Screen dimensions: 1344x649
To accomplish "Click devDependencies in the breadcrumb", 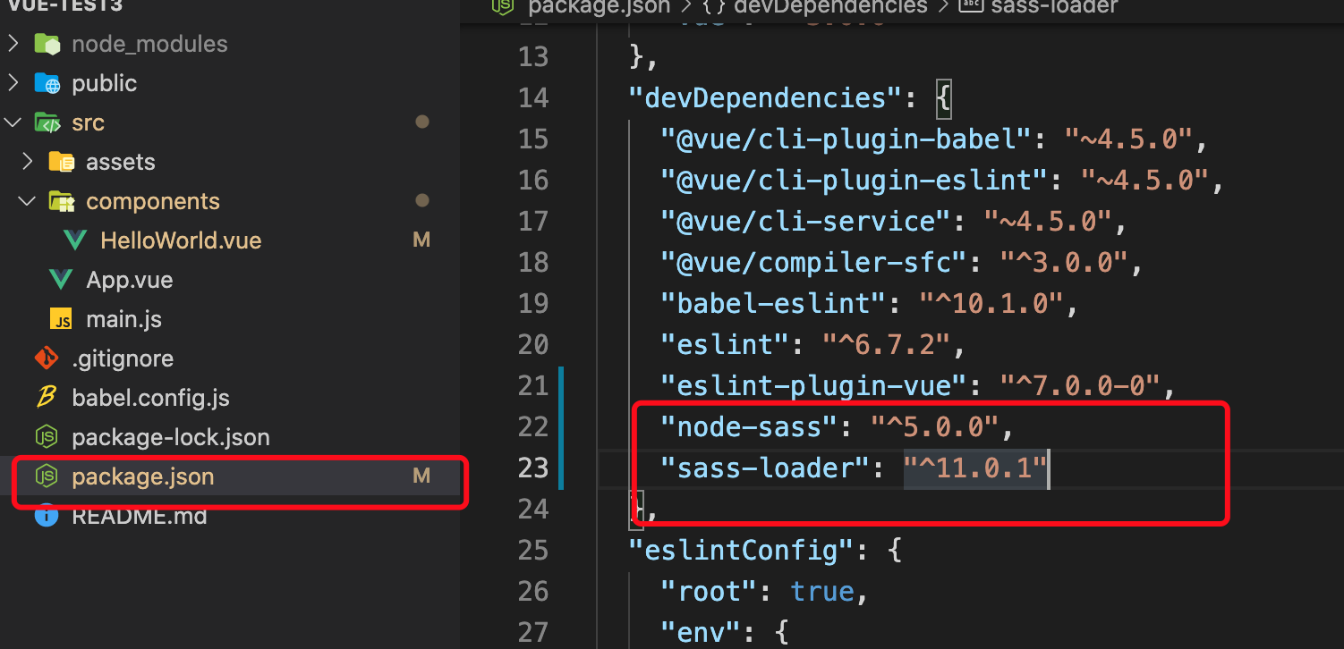I will pos(830,6).
